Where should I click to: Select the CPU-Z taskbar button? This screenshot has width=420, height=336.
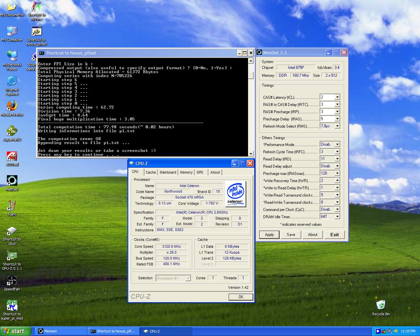pos(166,331)
